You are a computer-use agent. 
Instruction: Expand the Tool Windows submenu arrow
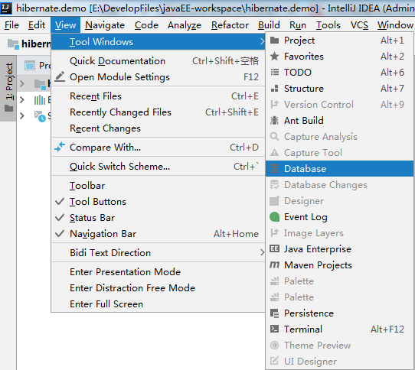(262, 41)
